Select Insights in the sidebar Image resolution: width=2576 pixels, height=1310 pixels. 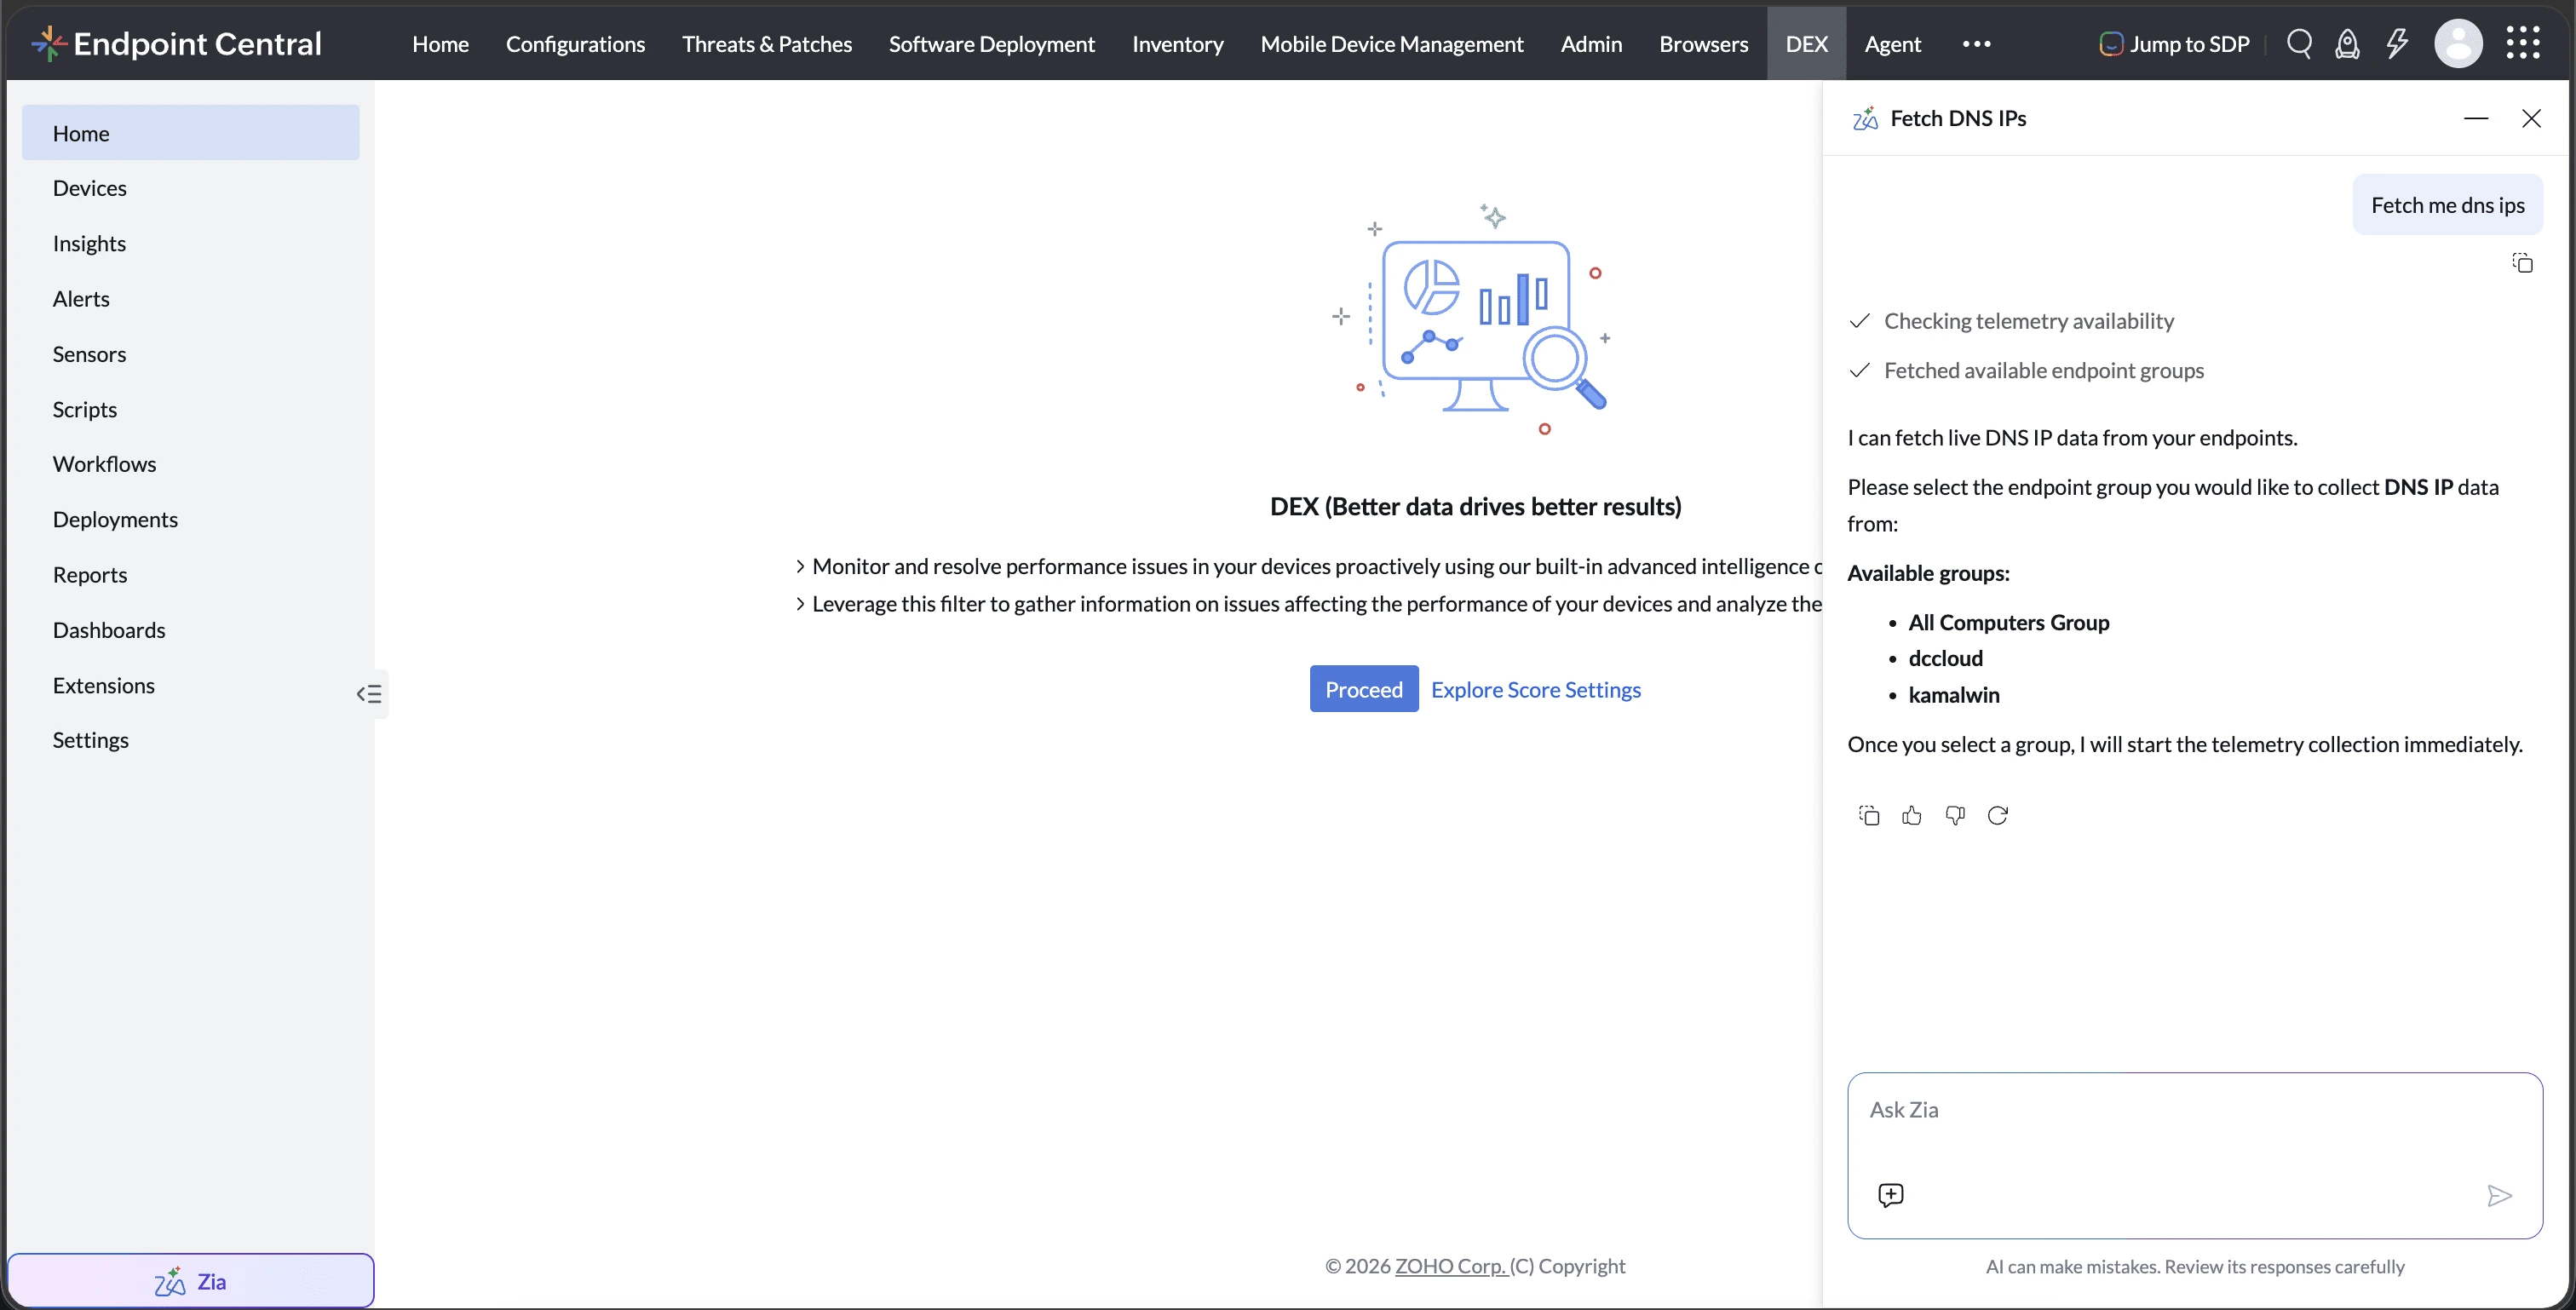point(190,243)
